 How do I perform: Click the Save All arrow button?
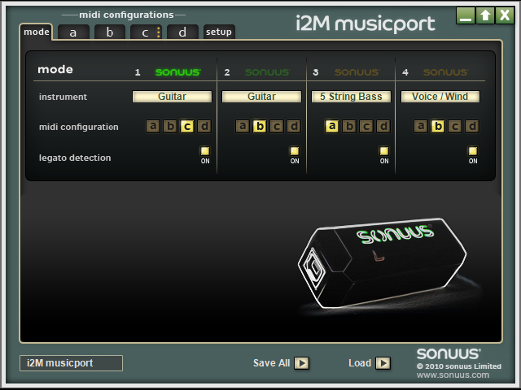(x=301, y=363)
